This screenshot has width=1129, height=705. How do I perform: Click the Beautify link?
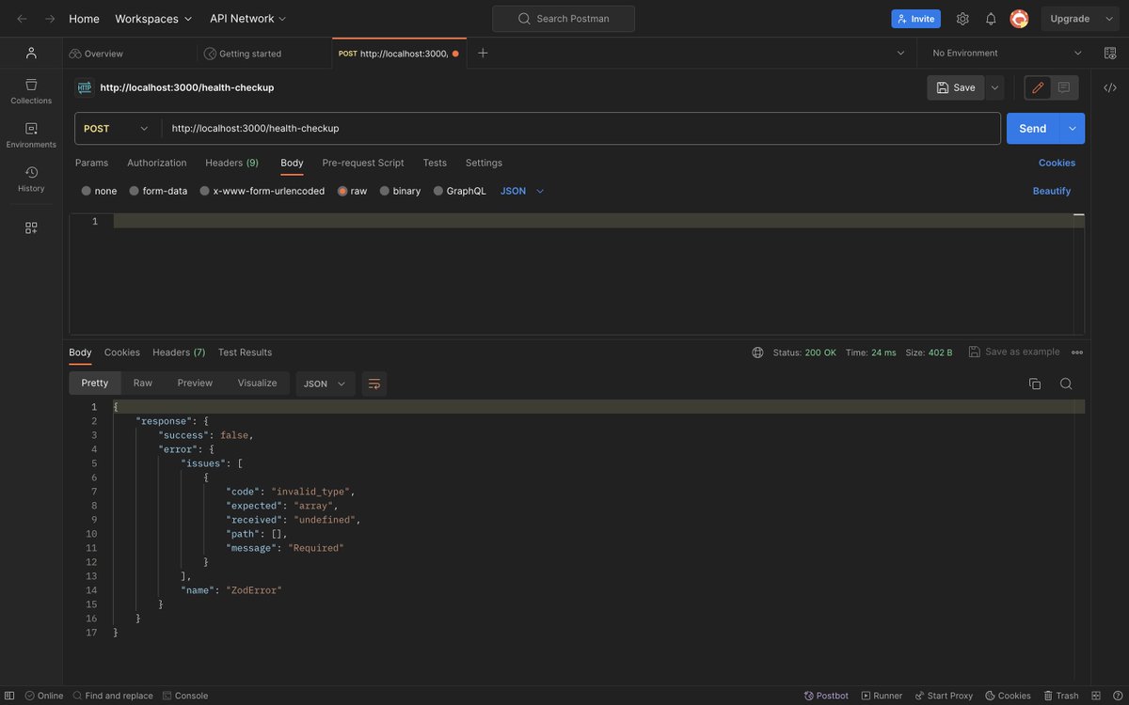click(x=1052, y=191)
